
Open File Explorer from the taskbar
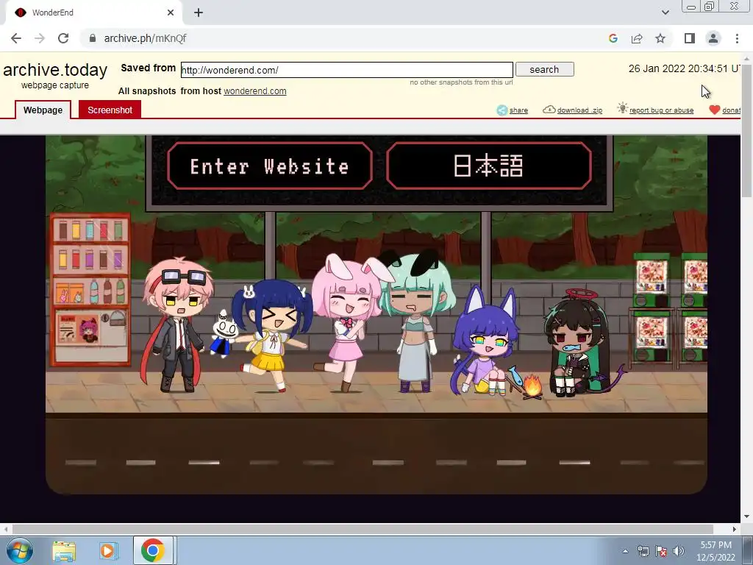[x=64, y=551]
